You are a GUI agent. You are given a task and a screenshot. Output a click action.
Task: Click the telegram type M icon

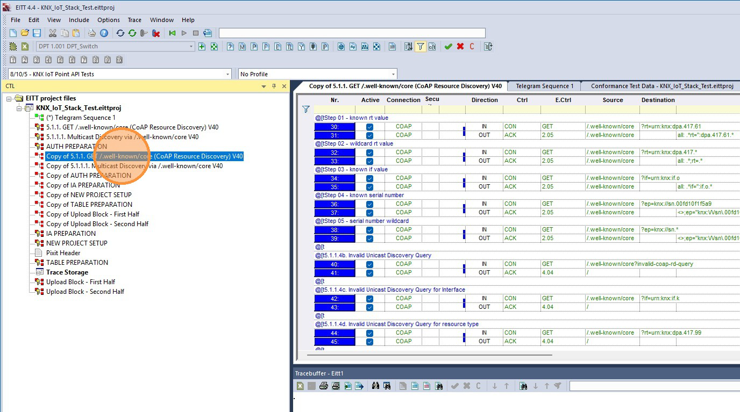tap(242, 47)
